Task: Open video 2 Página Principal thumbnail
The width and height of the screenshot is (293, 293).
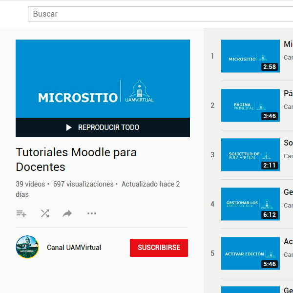Action: tap(251, 105)
